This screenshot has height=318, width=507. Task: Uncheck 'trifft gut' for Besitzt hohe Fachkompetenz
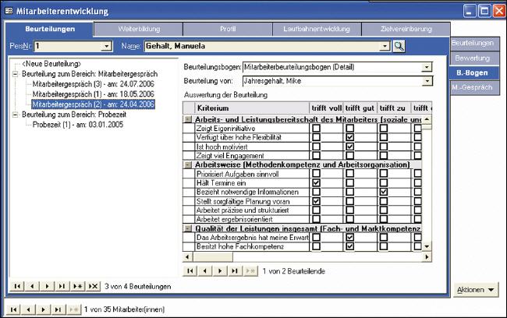(x=349, y=246)
